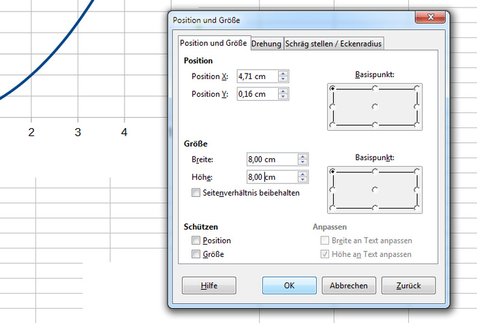This screenshot has width=477, height=323.
Task: Select top-left base point for Position
Action: point(333,88)
